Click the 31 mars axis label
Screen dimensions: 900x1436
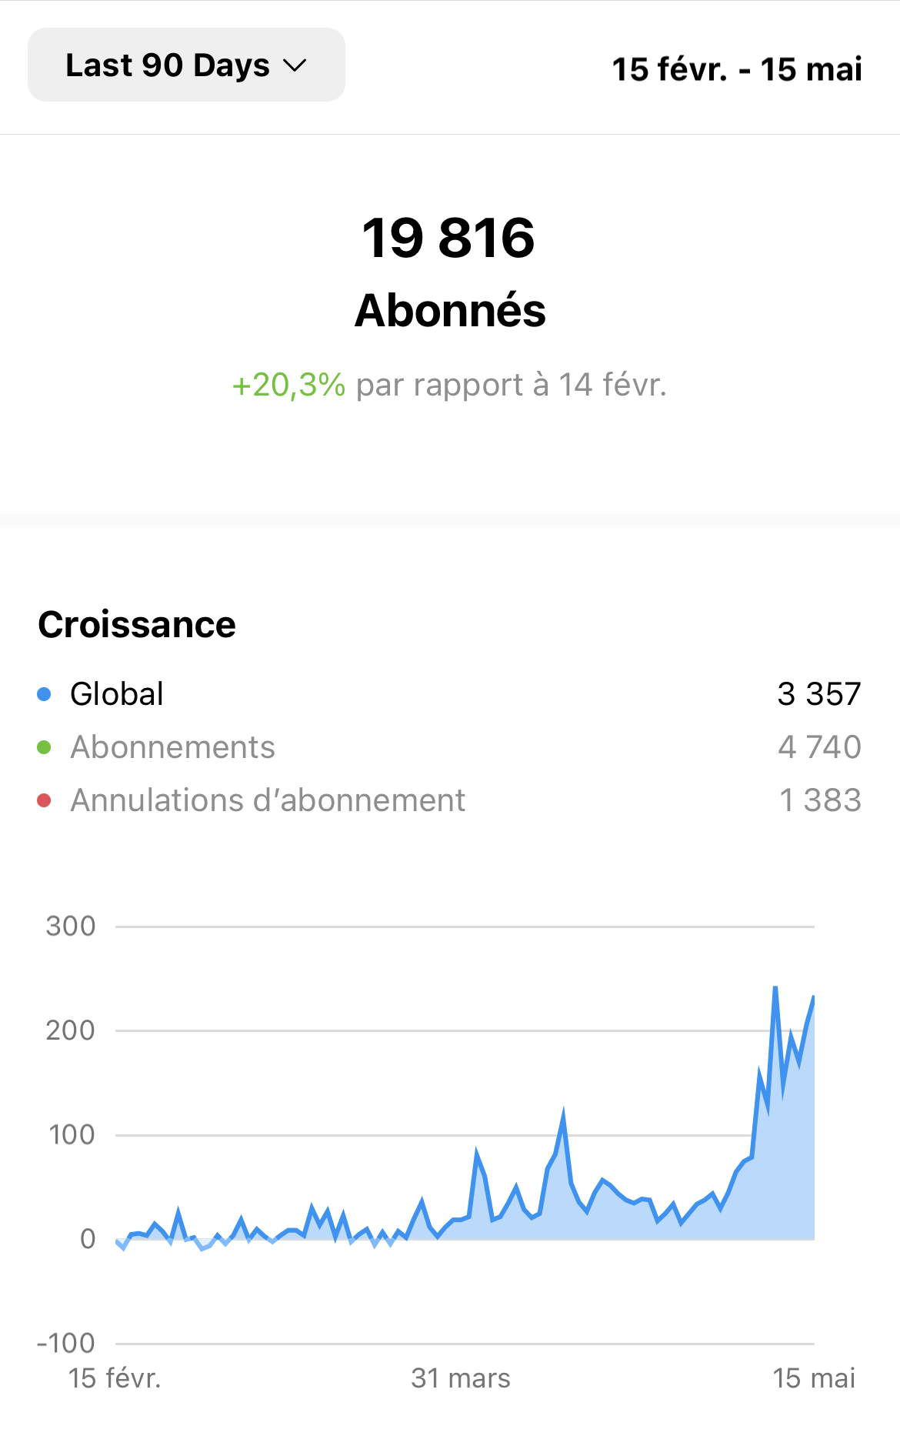(x=461, y=1378)
